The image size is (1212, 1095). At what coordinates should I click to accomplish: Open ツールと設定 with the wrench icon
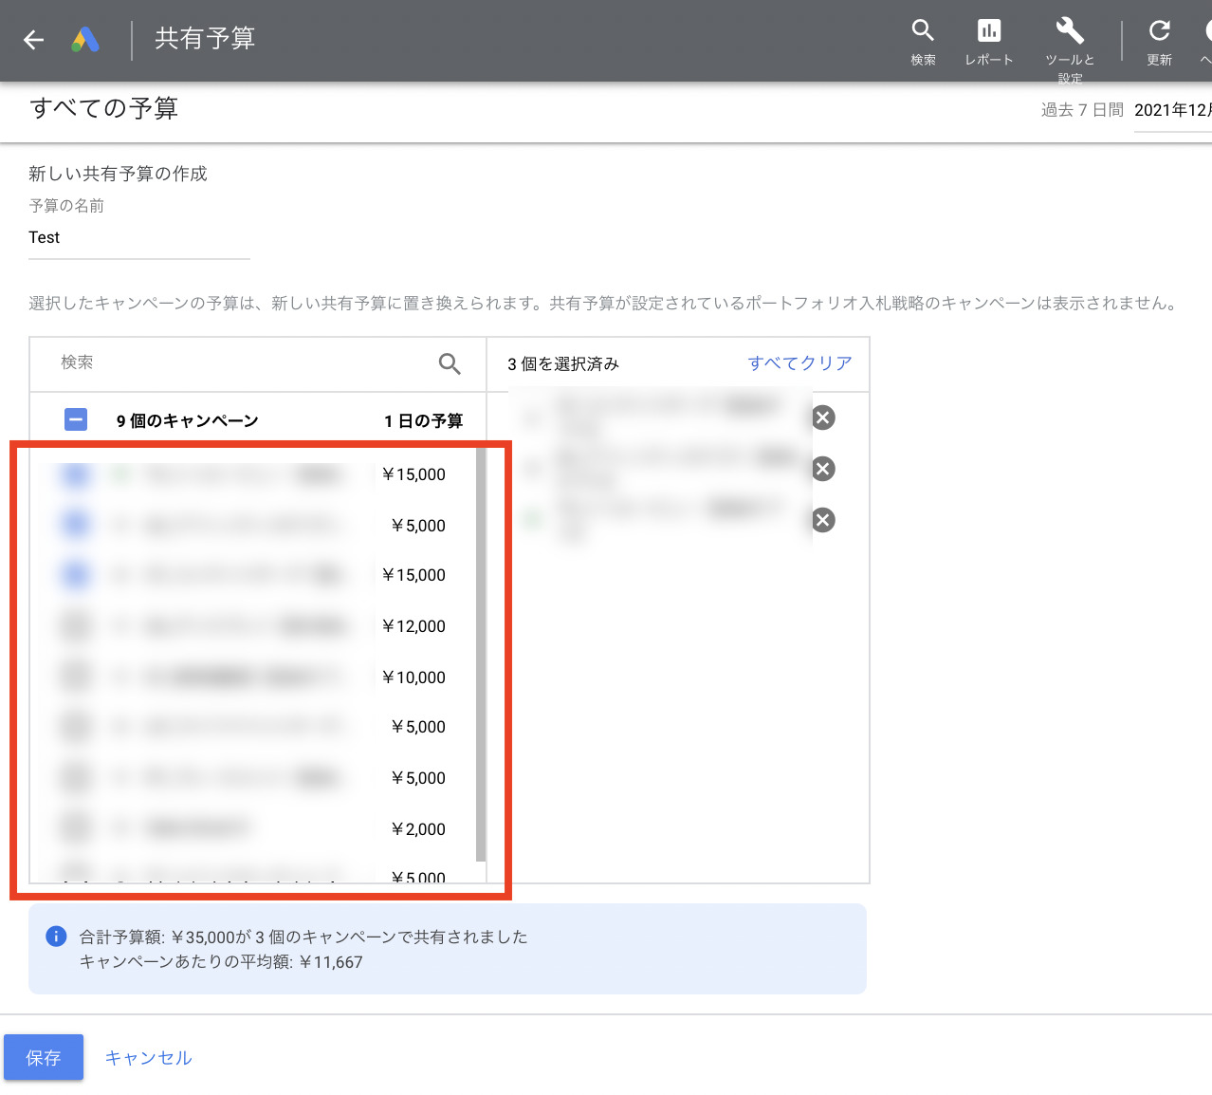pos(1068,36)
